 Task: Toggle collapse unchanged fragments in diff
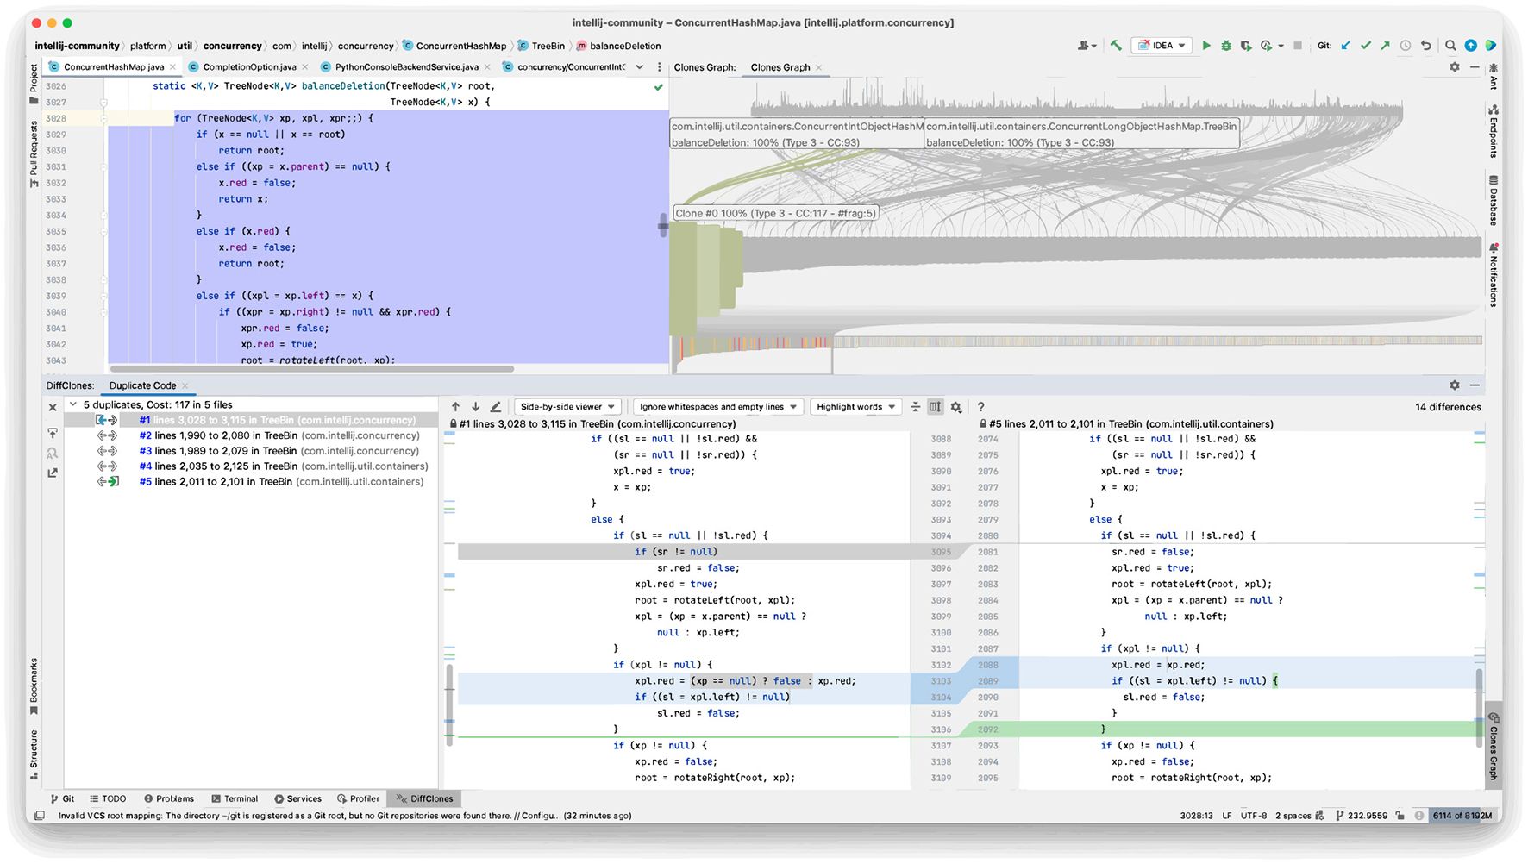coord(916,407)
